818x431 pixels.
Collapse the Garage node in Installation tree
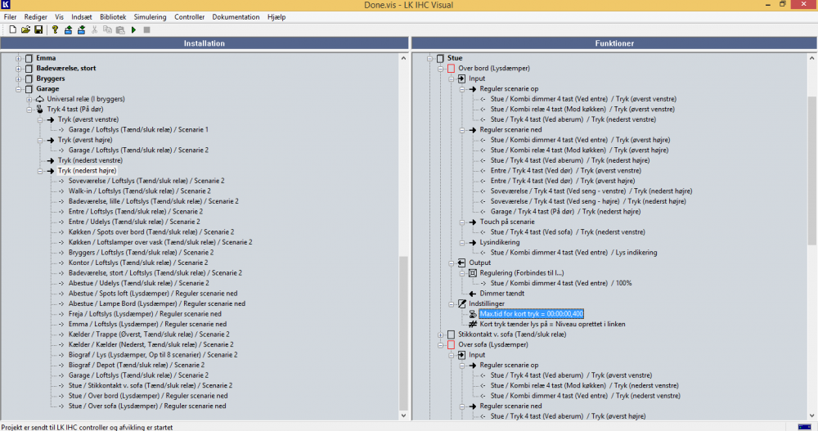19,89
